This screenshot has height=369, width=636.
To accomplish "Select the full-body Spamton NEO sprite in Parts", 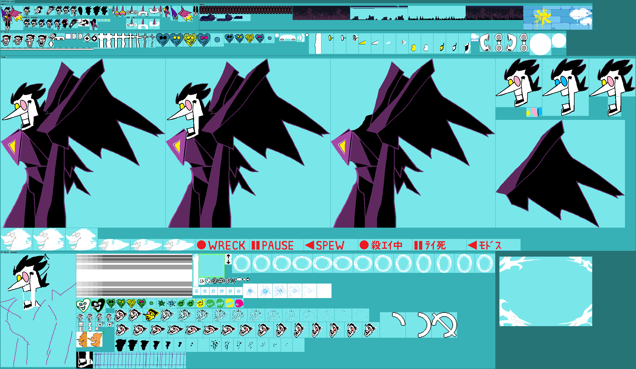I will [x=12, y=18].
